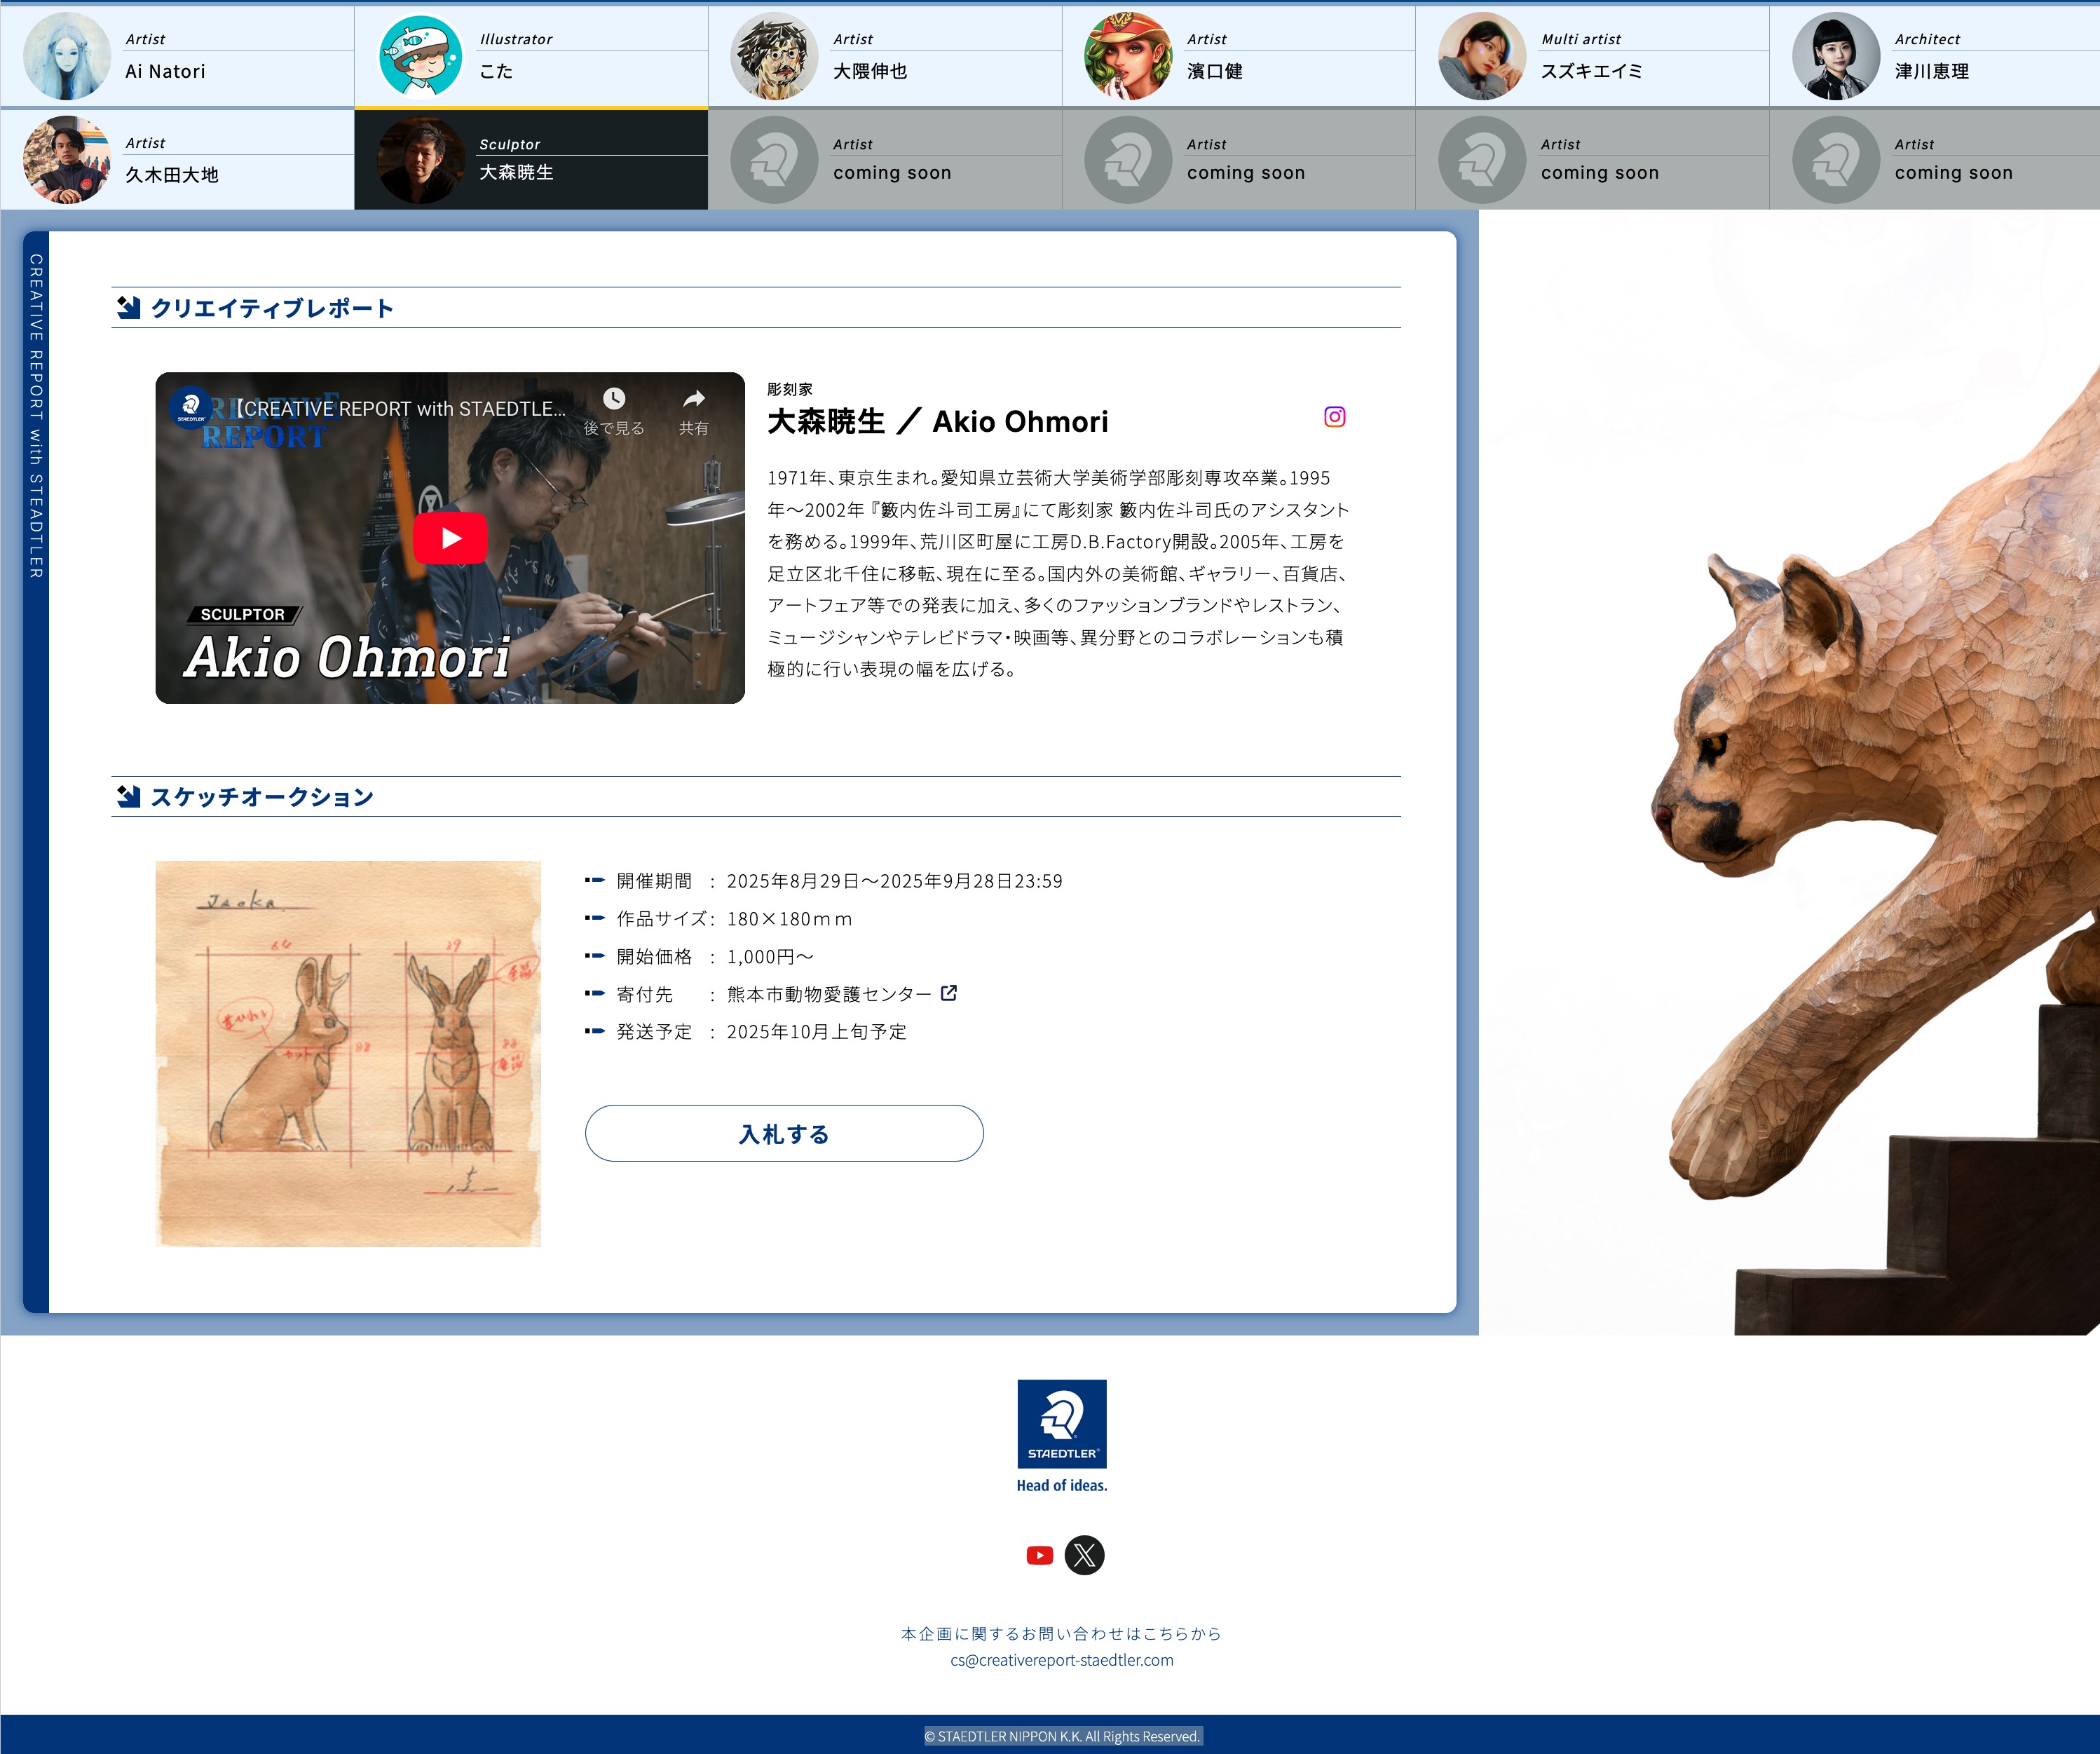The height and width of the screenshot is (1754, 2100).
Task: Play the Akio Ohmori YouTube video
Action: pyautogui.click(x=450, y=538)
